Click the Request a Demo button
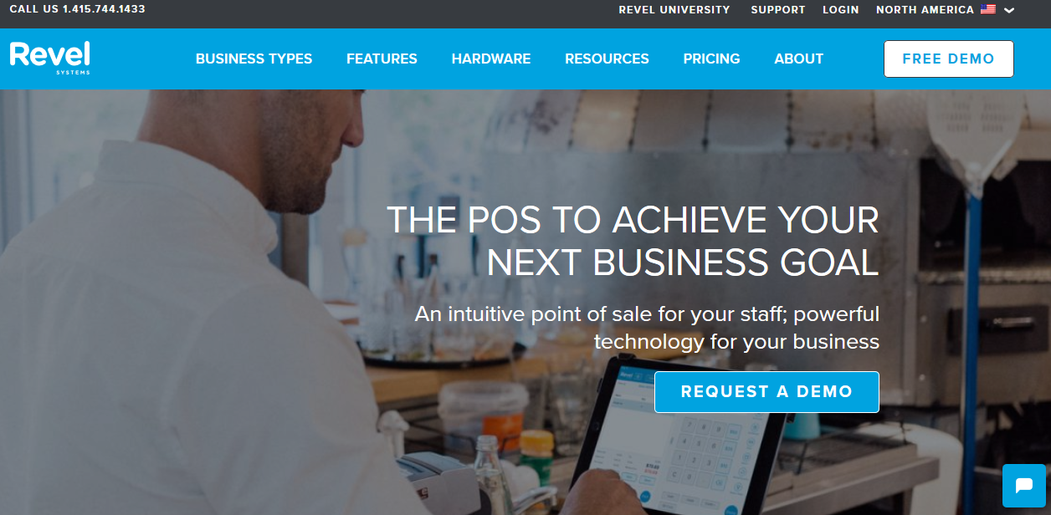The image size is (1051, 515). (766, 391)
